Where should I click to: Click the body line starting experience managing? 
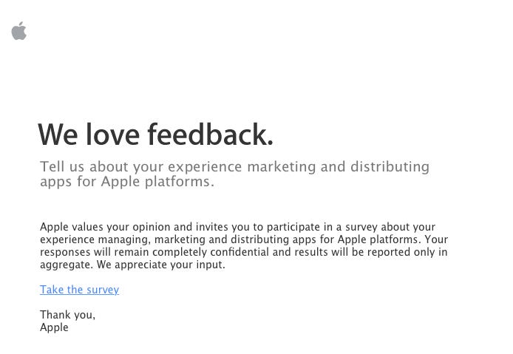click(x=244, y=239)
